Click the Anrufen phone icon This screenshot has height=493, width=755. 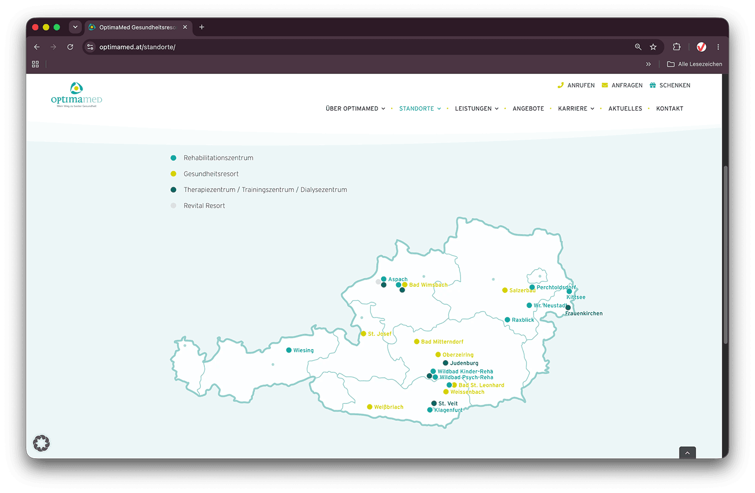point(560,86)
